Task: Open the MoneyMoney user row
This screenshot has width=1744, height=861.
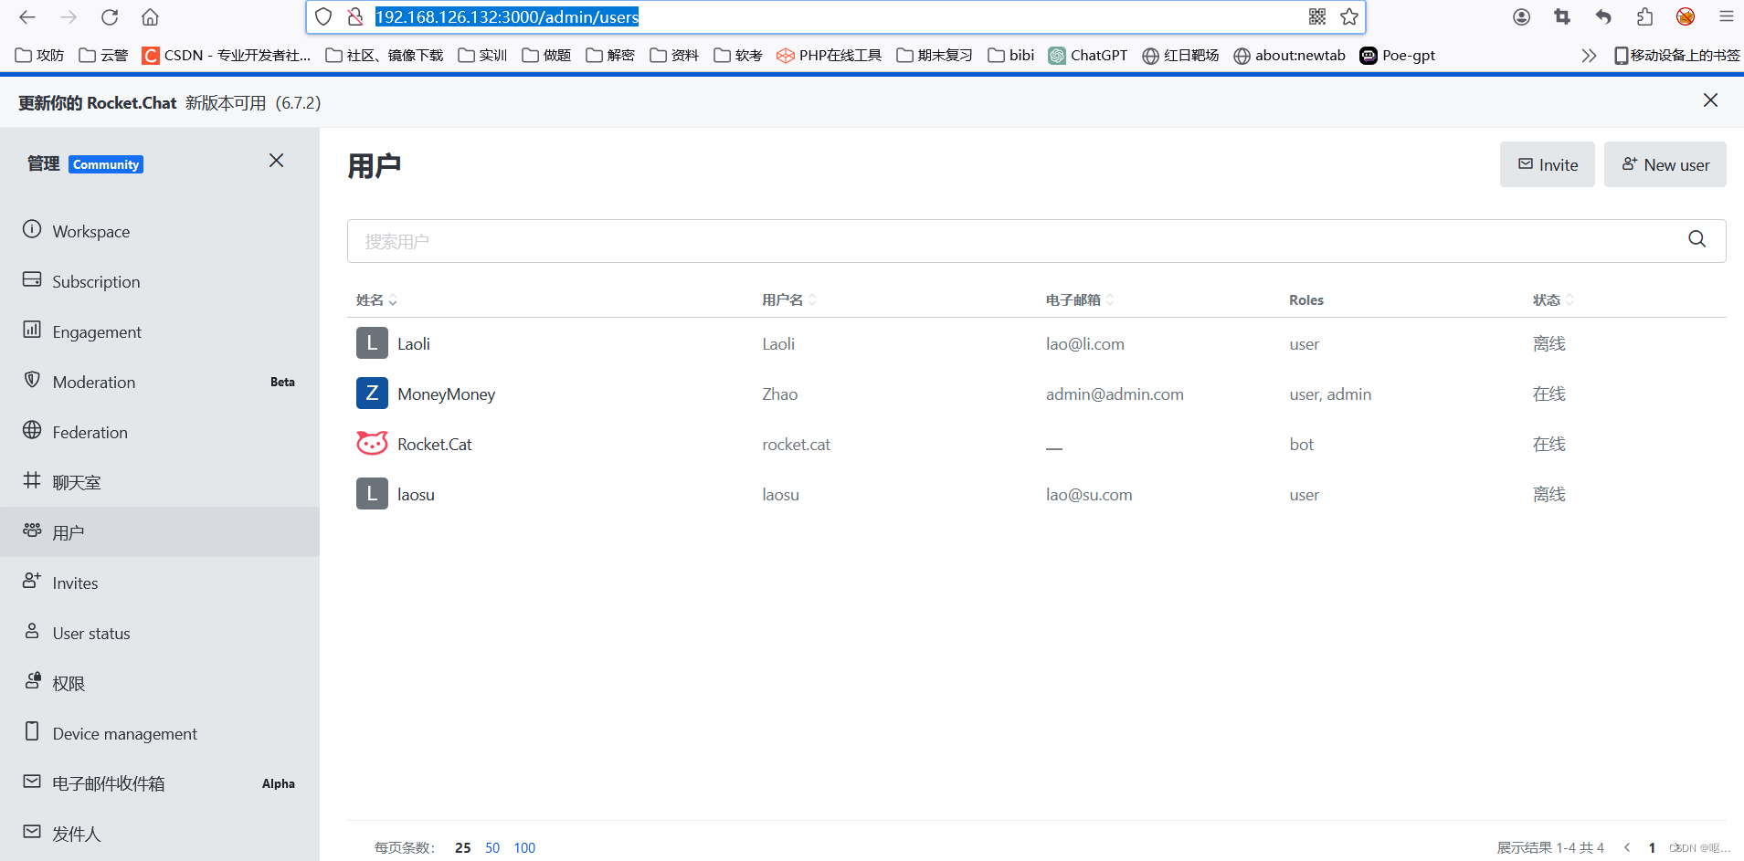Action: tap(1037, 394)
